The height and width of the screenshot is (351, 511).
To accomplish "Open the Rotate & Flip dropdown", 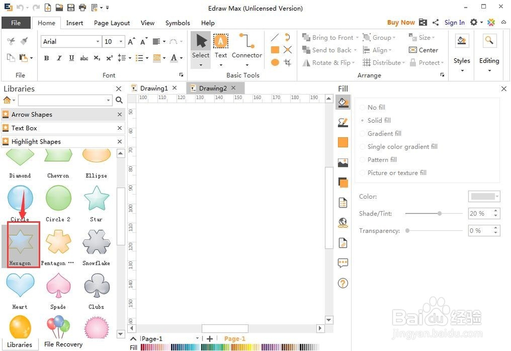I will click(x=353, y=62).
